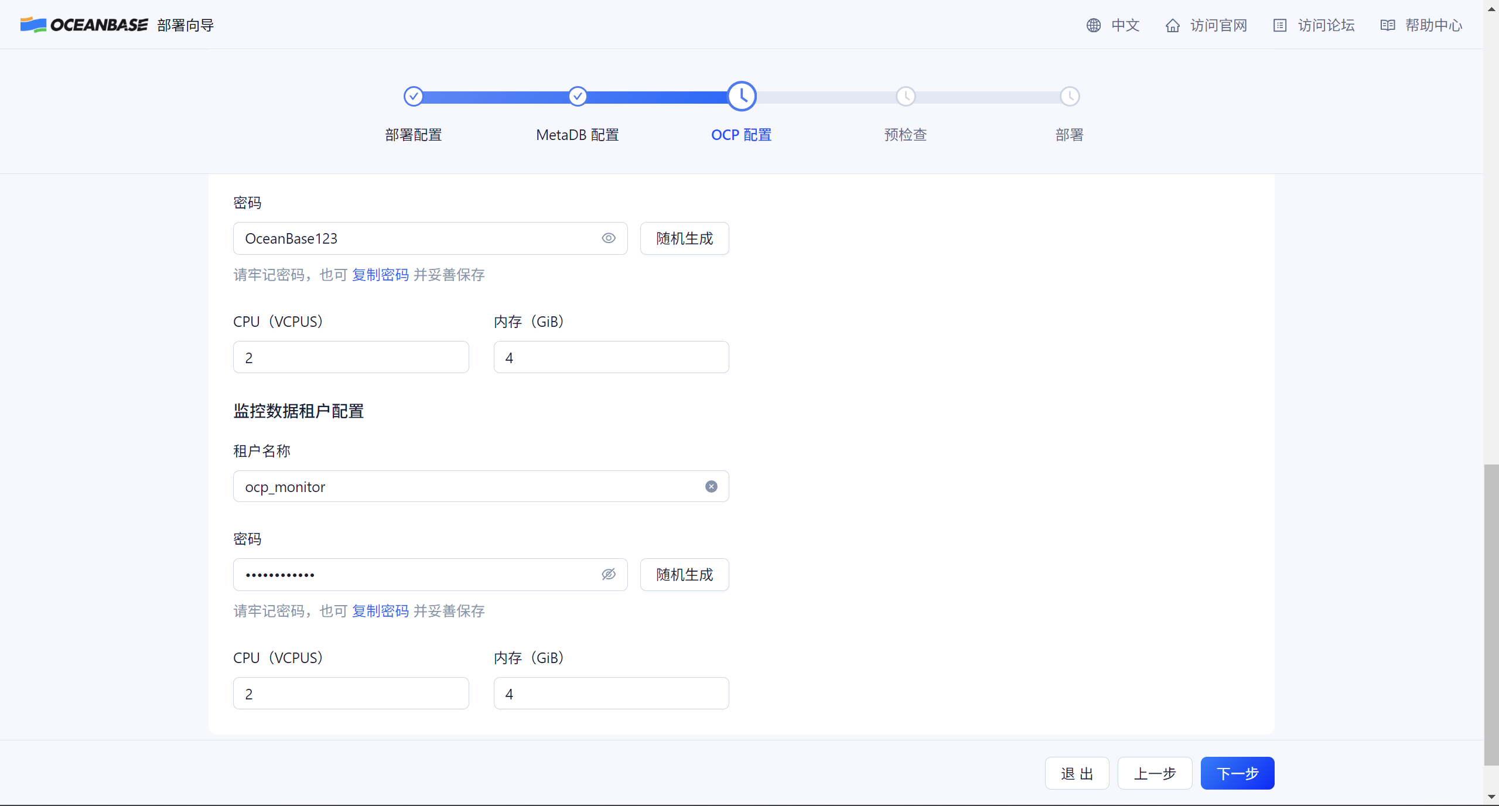Viewport: 1499px width, 806px height.
Task: Click the help center book icon
Action: pos(1387,25)
